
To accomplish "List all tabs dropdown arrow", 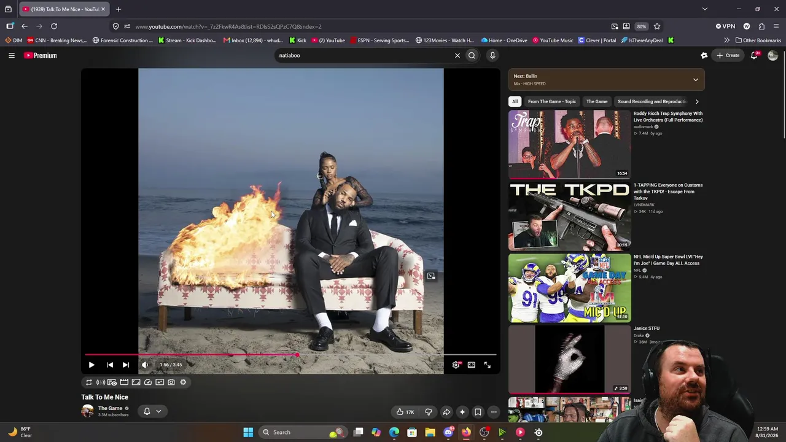I will (x=705, y=9).
